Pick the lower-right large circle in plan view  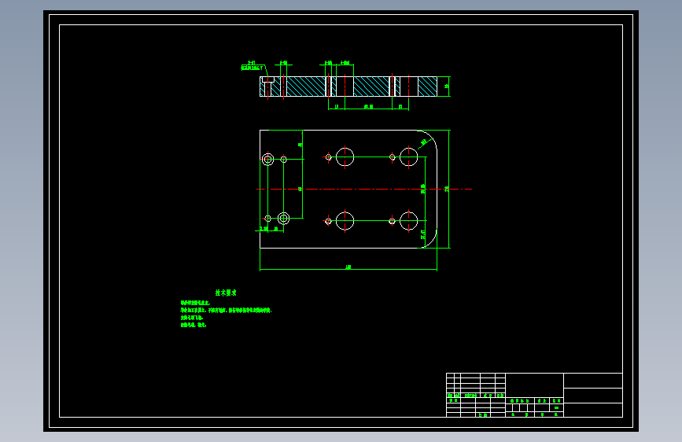pos(409,221)
